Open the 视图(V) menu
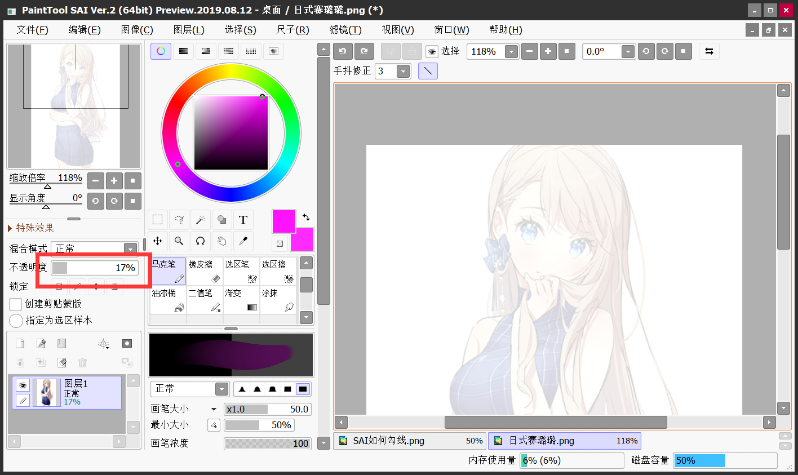 click(x=398, y=30)
